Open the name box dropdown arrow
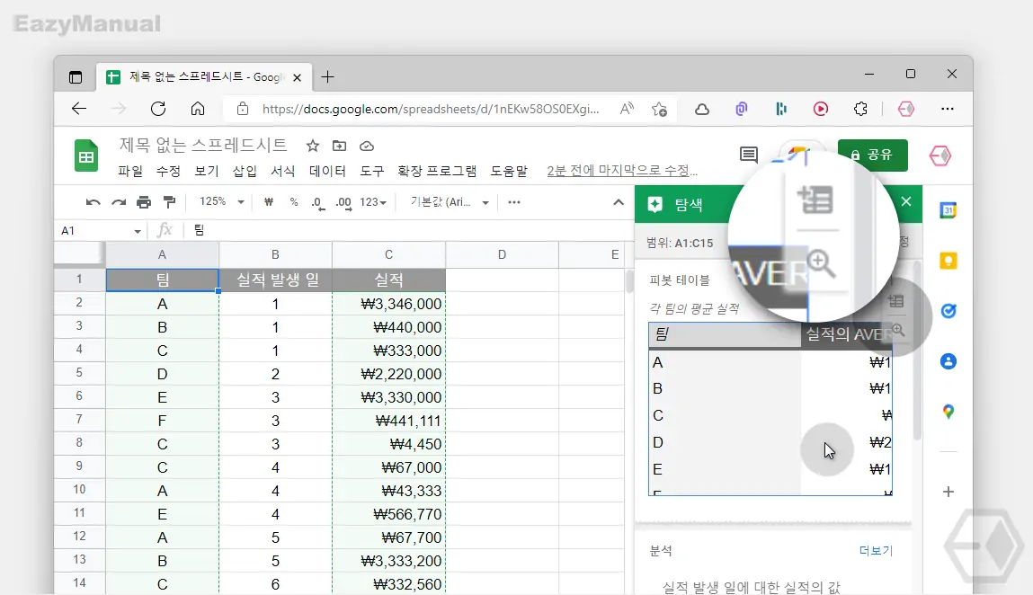1033x595 pixels. pyautogui.click(x=137, y=231)
